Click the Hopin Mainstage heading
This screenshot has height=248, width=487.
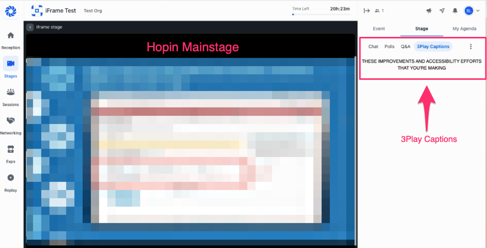pyautogui.click(x=192, y=47)
